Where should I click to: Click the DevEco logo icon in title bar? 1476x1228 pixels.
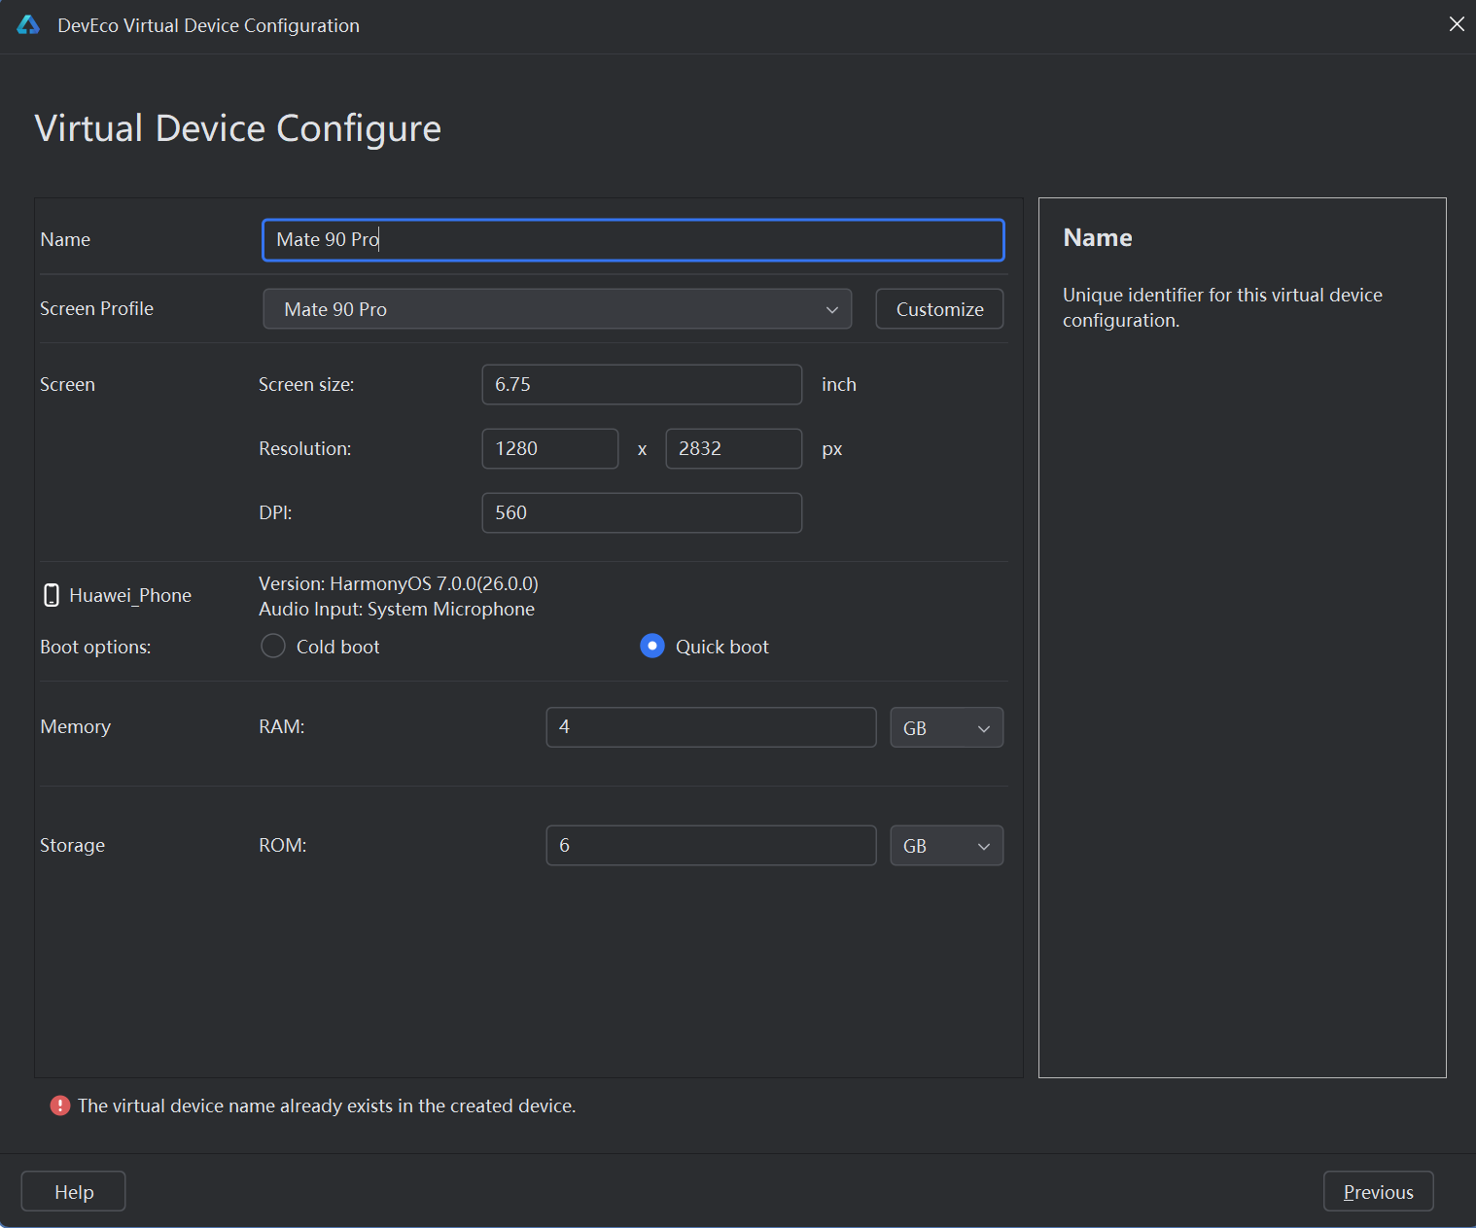click(x=28, y=25)
